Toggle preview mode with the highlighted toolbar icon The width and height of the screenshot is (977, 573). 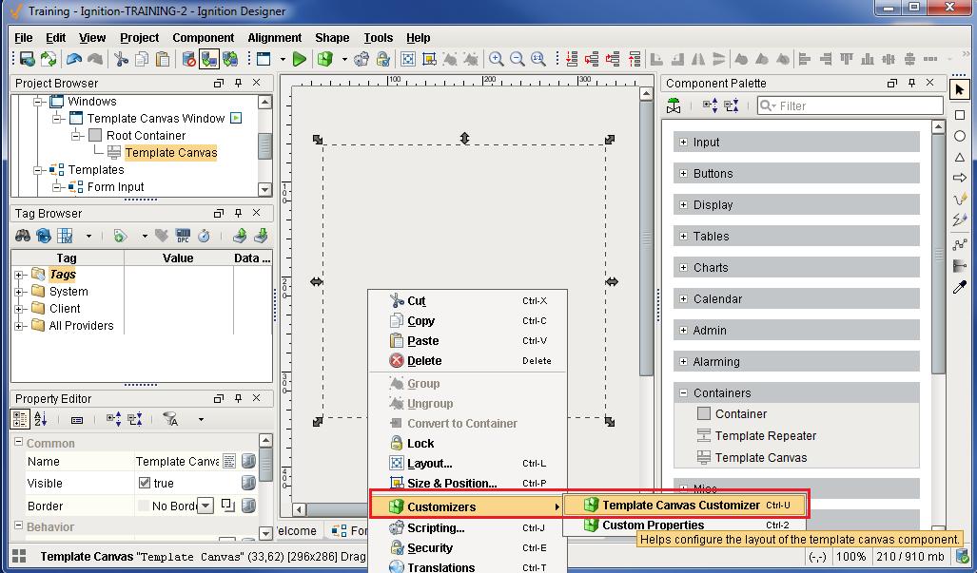(x=209, y=58)
